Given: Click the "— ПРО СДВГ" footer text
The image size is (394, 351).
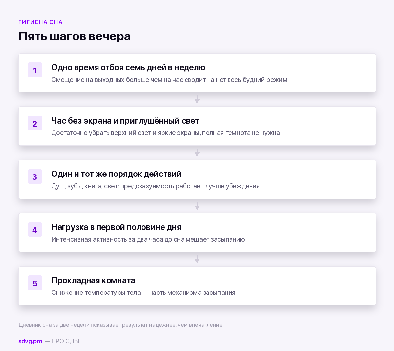Looking at the screenshot, I should (x=63, y=341).
